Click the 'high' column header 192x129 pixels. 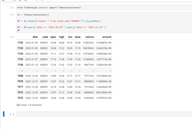point(62,37)
